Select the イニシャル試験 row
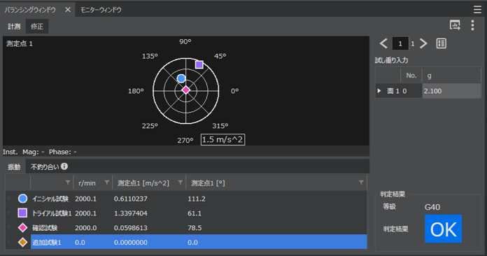Viewport: 487px width, 256px height. (x=186, y=199)
